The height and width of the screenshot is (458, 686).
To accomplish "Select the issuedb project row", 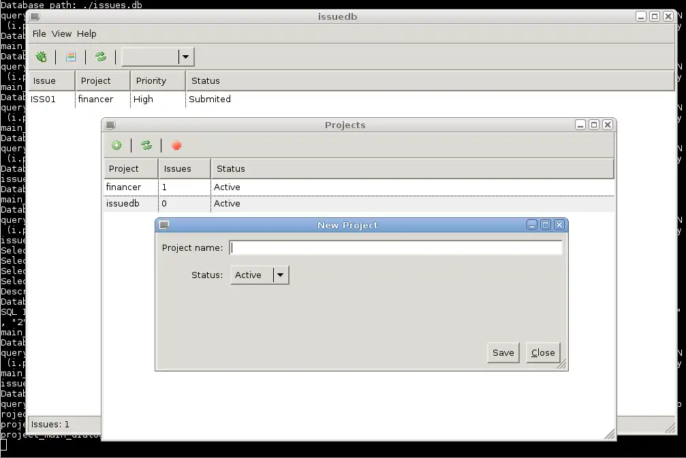I will (x=359, y=204).
